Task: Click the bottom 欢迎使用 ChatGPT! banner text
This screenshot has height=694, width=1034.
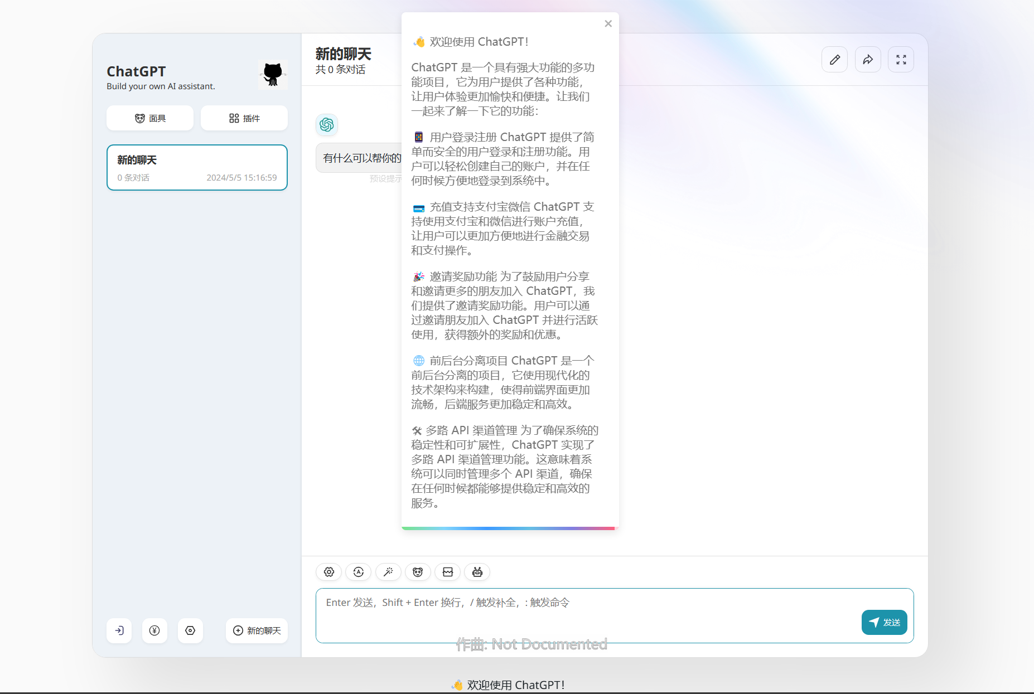Action: tap(508, 685)
